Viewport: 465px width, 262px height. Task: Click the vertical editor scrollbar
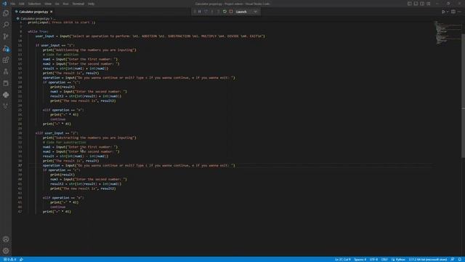click(x=464, y=95)
